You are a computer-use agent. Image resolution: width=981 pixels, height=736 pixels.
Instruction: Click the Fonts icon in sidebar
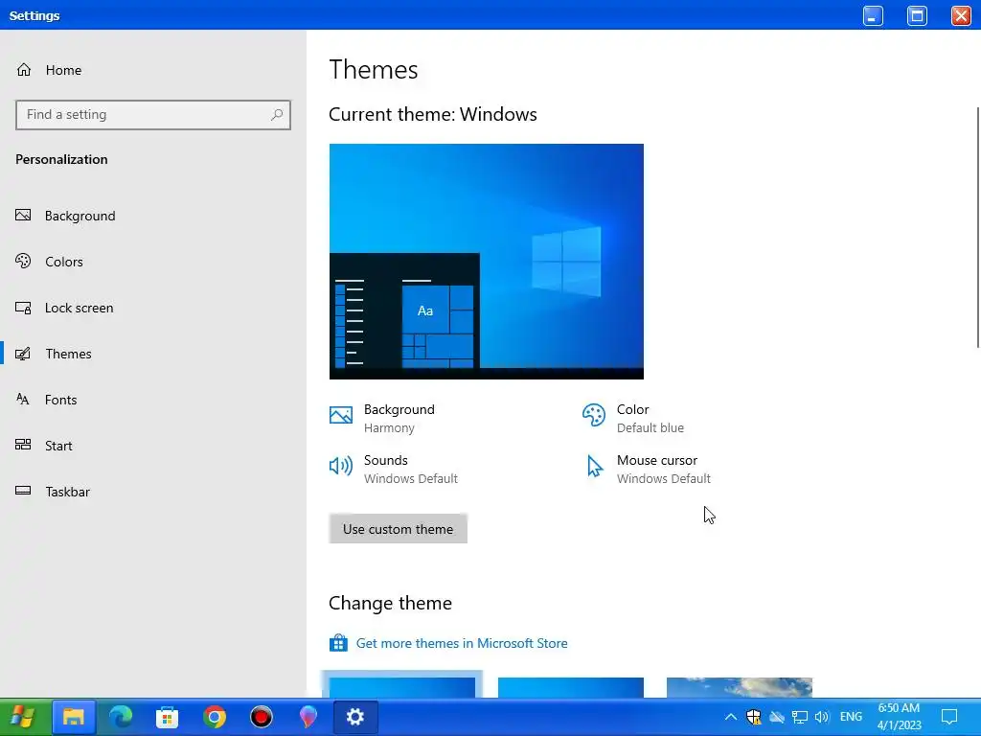click(x=23, y=400)
